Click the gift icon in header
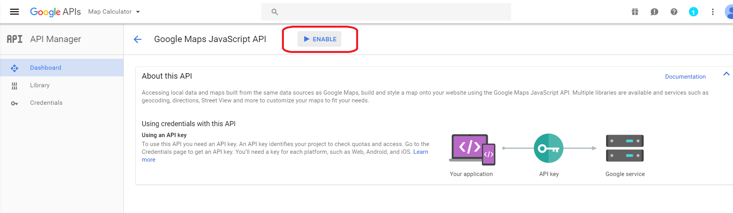This screenshot has width=733, height=213. [635, 12]
